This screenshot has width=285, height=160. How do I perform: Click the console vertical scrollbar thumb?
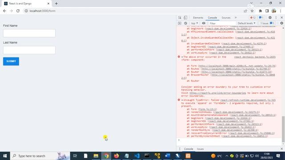283,129
